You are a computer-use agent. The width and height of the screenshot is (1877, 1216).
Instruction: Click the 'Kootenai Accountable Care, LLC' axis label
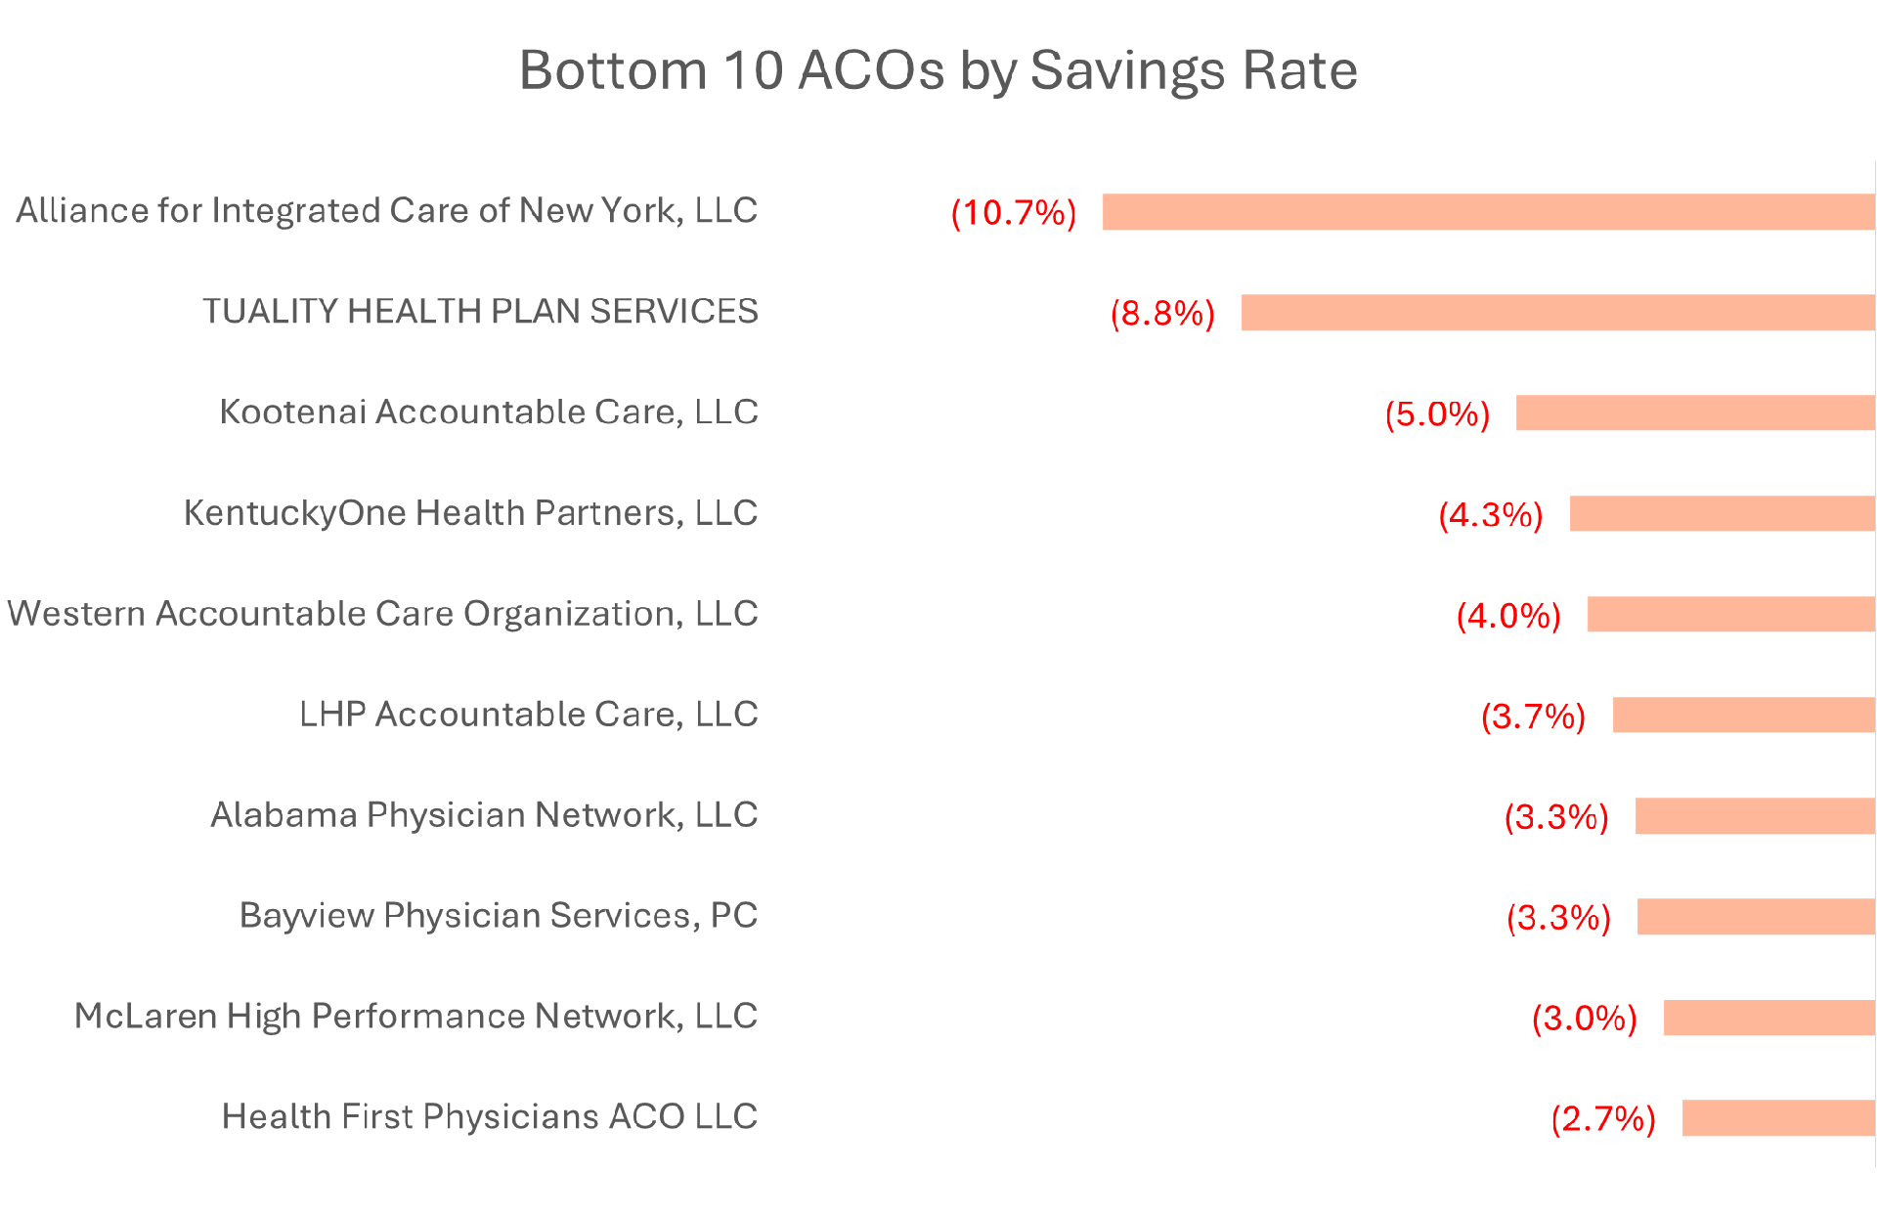click(x=489, y=412)
